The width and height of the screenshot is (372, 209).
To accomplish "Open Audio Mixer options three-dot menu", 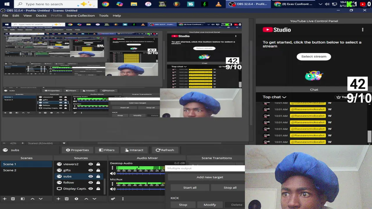I will (x=123, y=199).
